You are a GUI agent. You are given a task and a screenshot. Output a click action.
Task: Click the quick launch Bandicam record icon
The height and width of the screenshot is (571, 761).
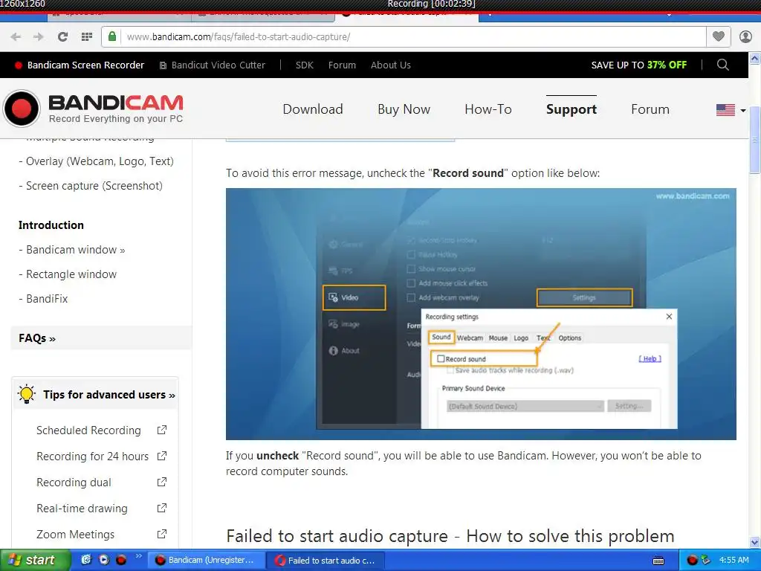click(121, 560)
